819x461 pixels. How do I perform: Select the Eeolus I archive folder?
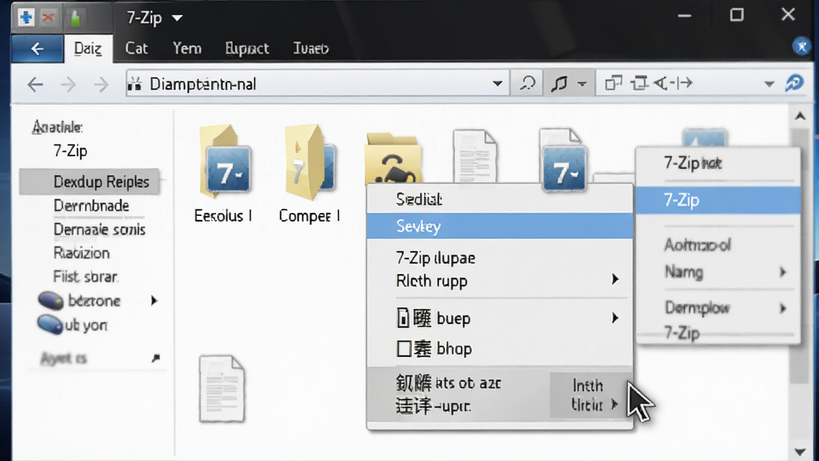pos(224,174)
